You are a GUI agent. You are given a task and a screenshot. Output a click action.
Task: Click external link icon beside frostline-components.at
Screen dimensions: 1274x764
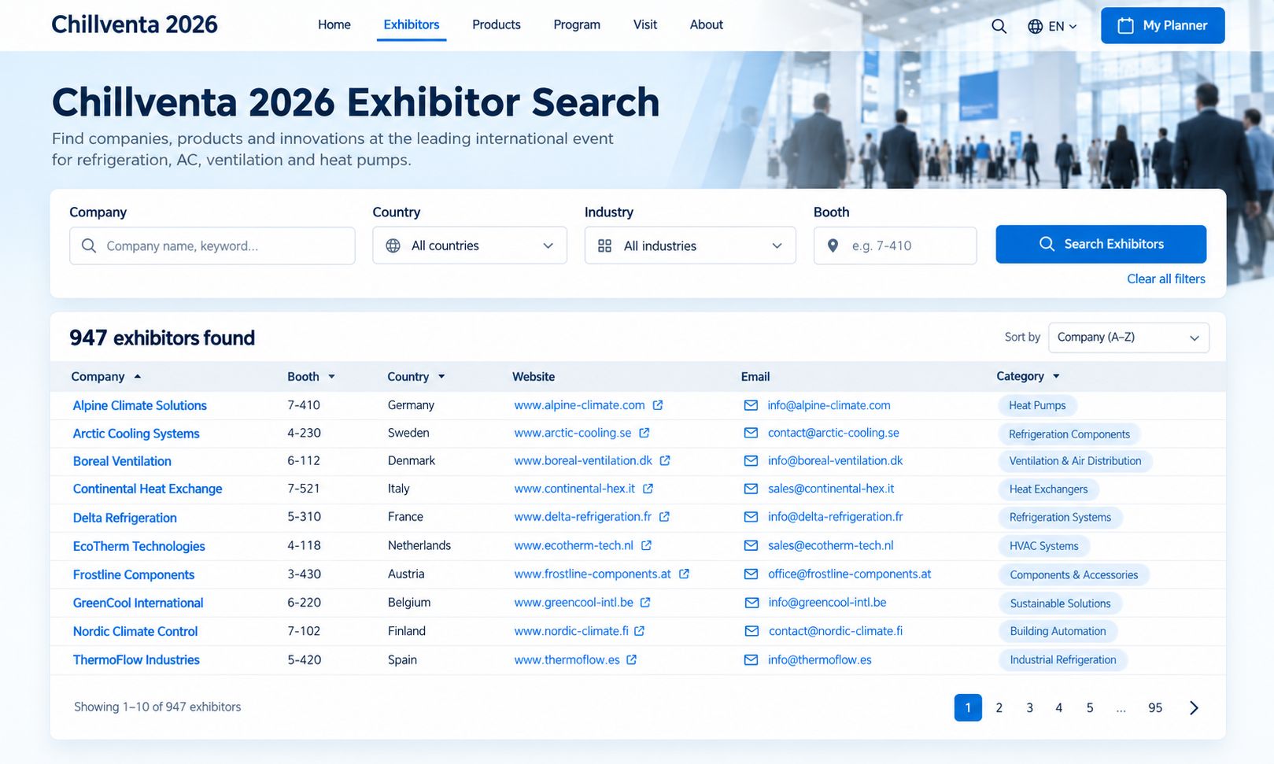[x=684, y=574]
